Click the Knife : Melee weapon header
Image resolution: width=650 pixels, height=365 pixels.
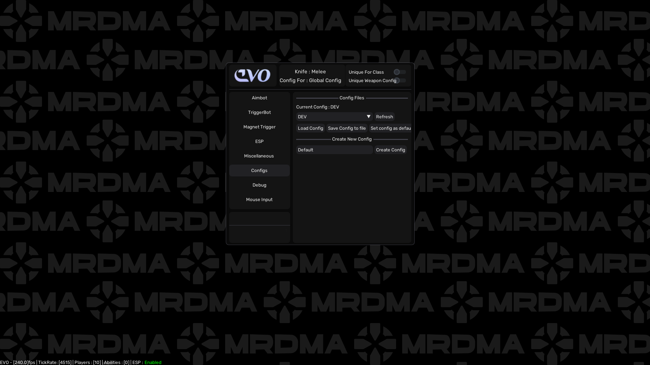[310, 72]
